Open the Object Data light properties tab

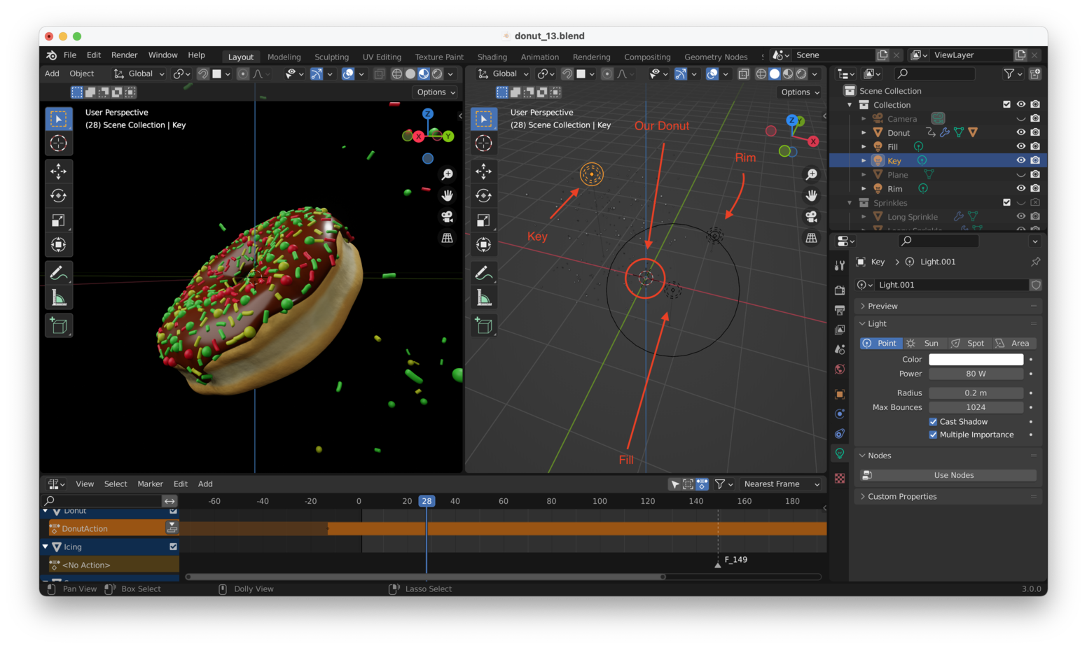pos(840,453)
